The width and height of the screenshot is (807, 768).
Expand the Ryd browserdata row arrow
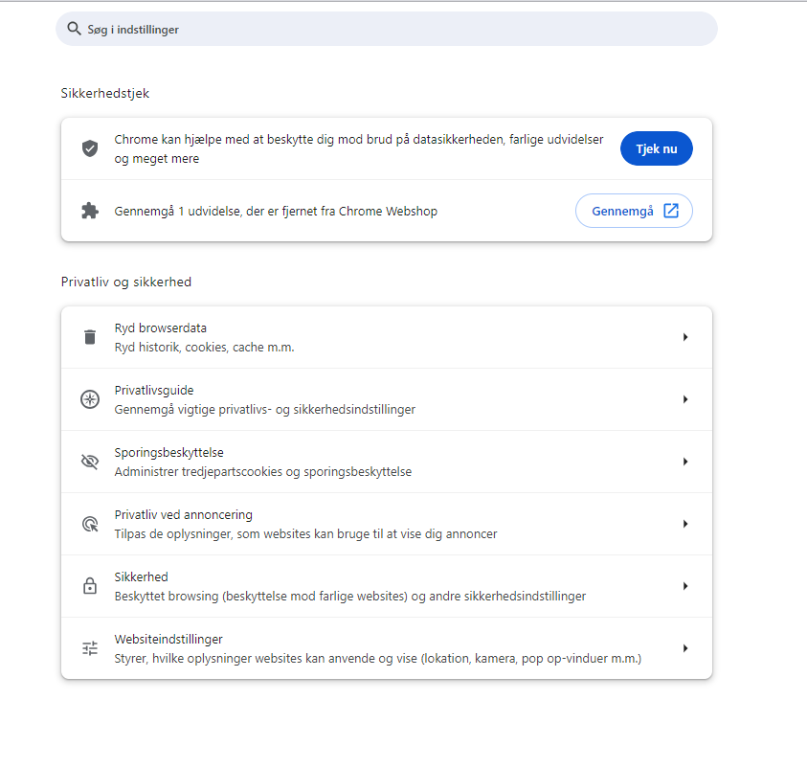(684, 337)
